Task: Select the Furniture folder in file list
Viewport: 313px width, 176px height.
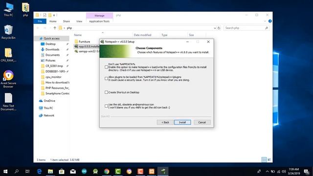Action: coord(84,42)
